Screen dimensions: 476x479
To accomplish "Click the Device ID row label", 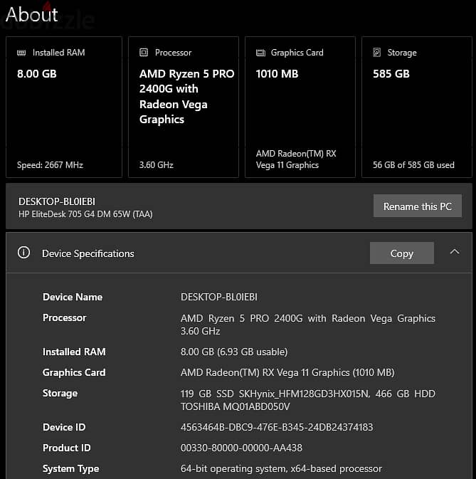I will pyautogui.click(x=64, y=427).
